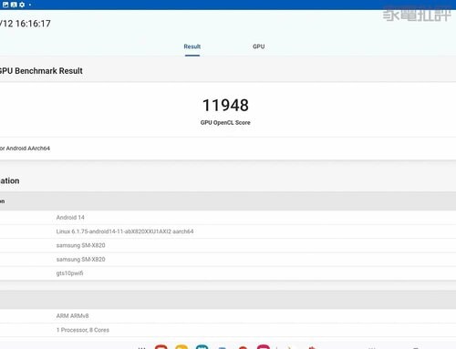Click the ARM ARMv8 value
This screenshot has width=456, height=349.
pos(72,316)
